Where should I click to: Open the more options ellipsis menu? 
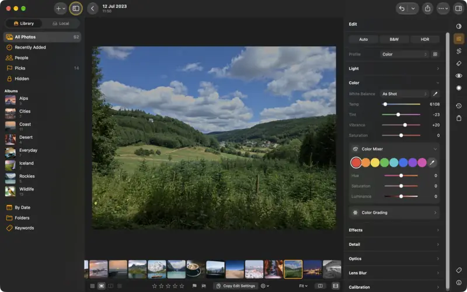(x=443, y=9)
